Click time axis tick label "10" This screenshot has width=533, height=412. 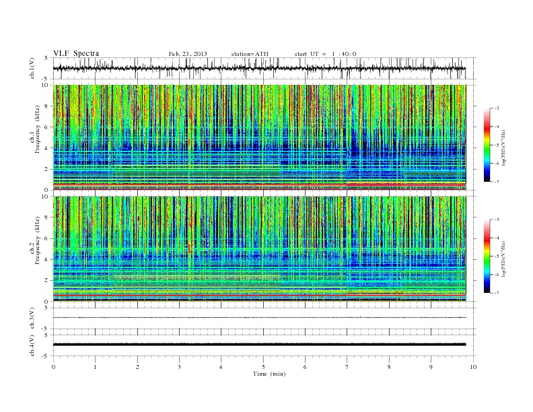point(473,367)
